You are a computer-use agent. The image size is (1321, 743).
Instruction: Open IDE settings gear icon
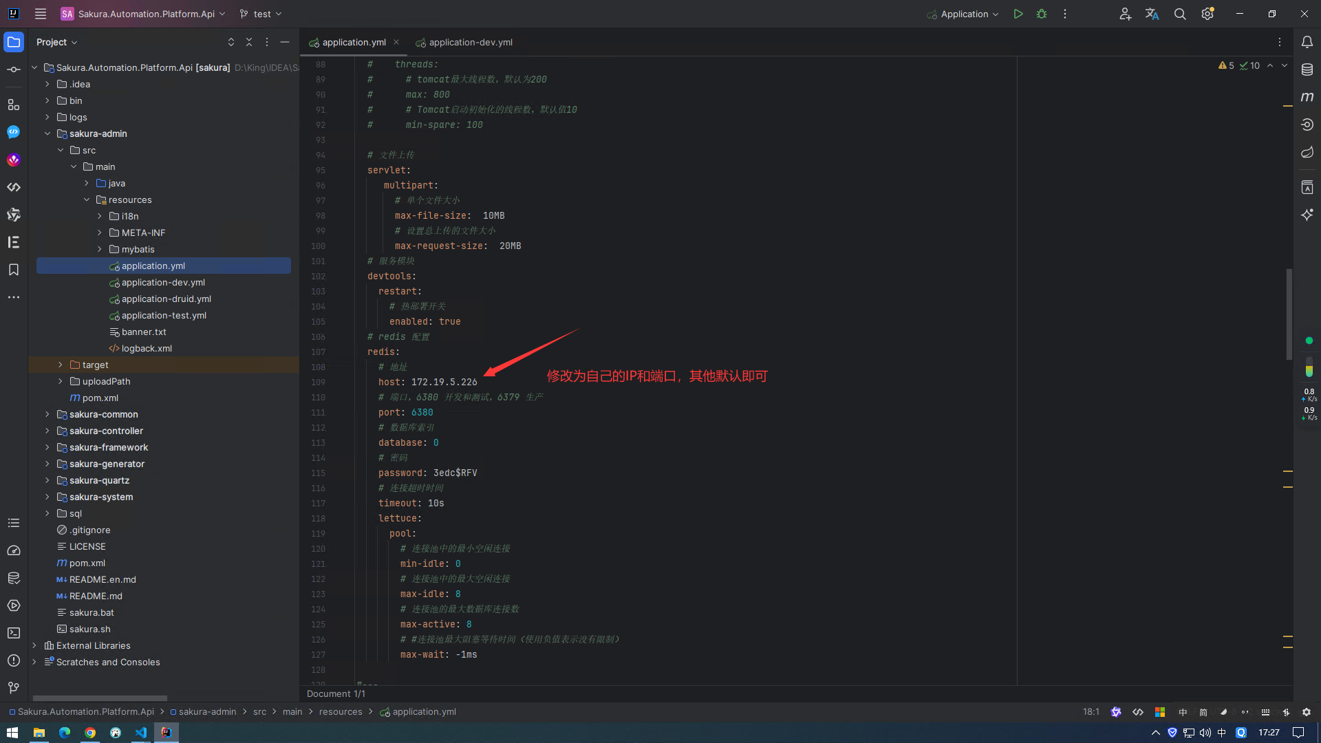click(1207, 14)
